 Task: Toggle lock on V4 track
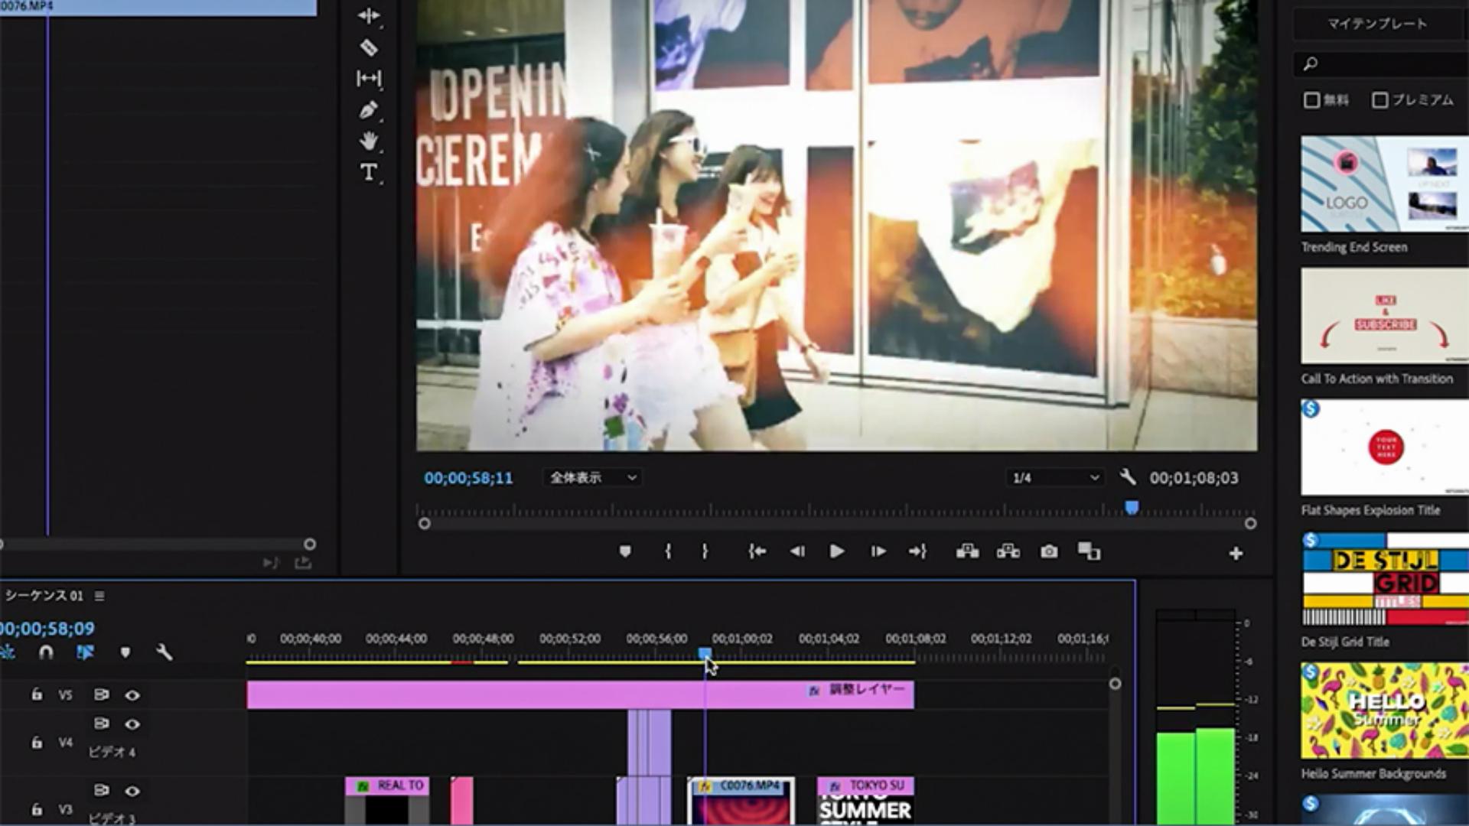[37, 743]
